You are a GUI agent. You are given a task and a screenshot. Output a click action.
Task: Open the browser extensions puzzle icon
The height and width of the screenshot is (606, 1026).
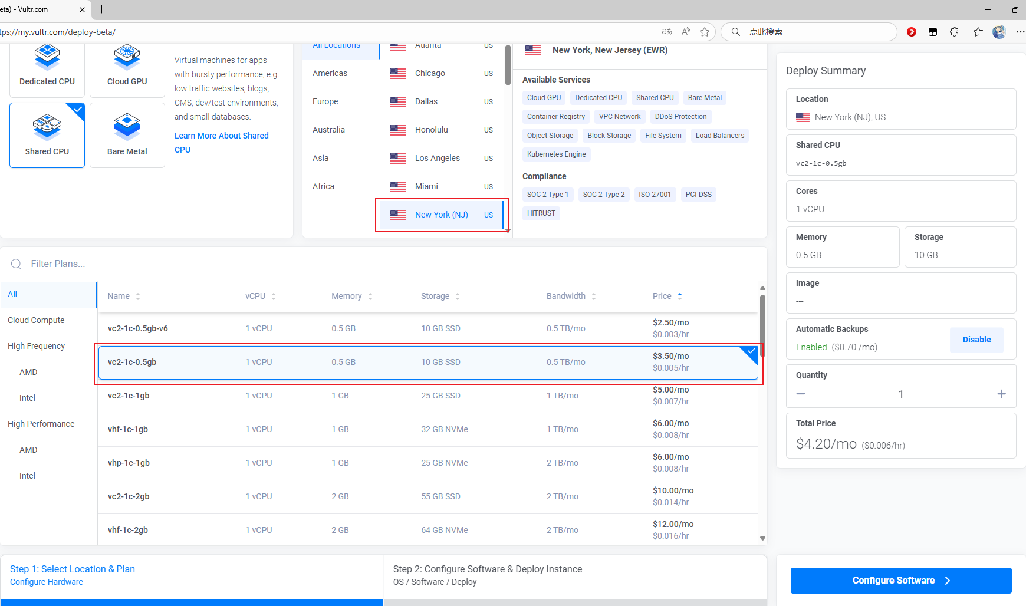(x=954, y=32)
